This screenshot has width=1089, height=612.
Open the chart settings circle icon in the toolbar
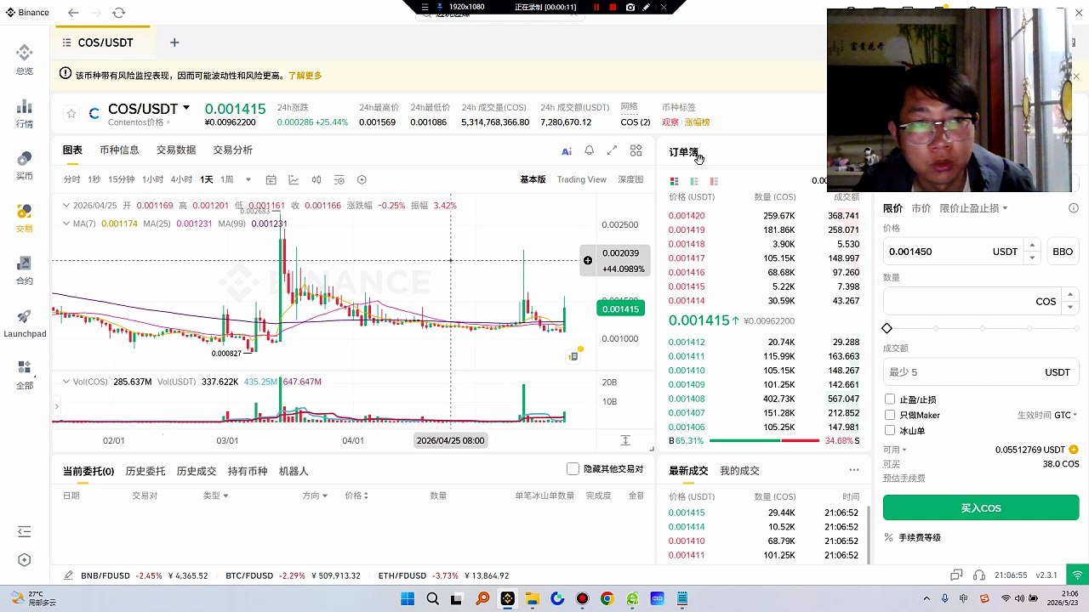[x=362, y=179]
